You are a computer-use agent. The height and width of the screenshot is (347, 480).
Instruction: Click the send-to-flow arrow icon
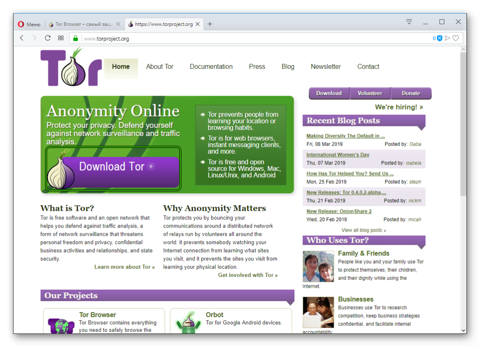click(x=448, y=38)
